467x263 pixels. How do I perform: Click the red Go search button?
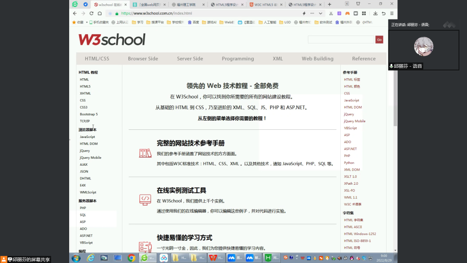[379, 40]
